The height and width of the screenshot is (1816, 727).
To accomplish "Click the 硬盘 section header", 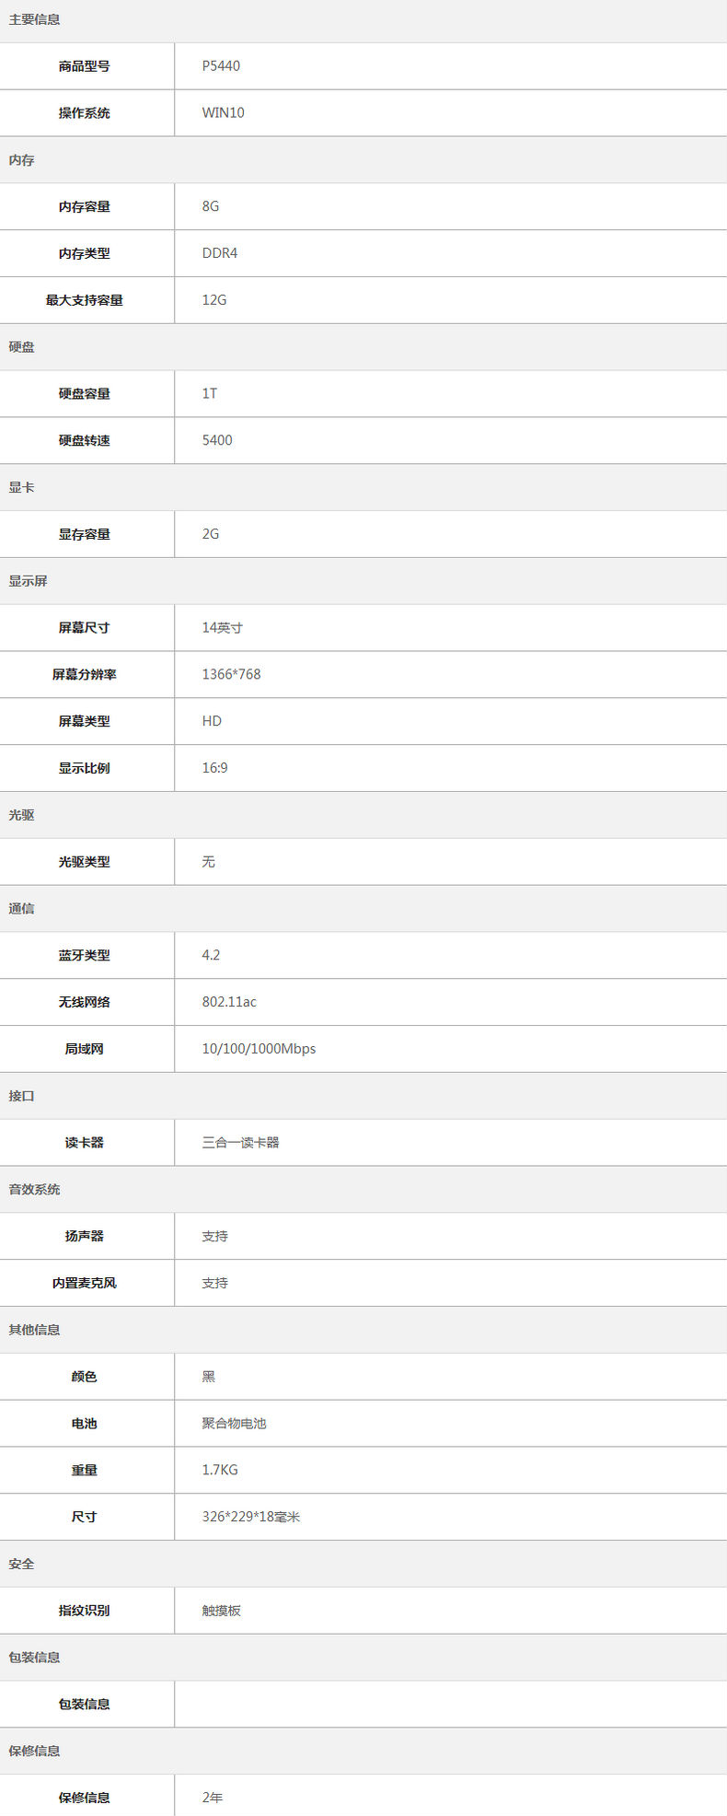I will click(22, 347).
